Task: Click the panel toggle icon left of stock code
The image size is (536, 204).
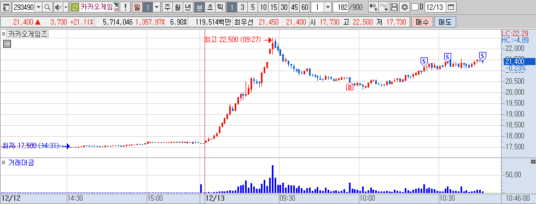Action: tap(6, 7)
